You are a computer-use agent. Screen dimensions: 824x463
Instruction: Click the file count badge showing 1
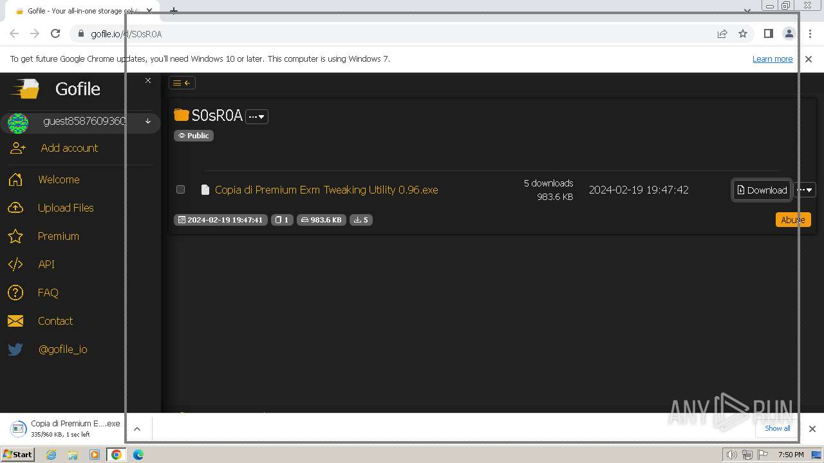click(282, 220)
